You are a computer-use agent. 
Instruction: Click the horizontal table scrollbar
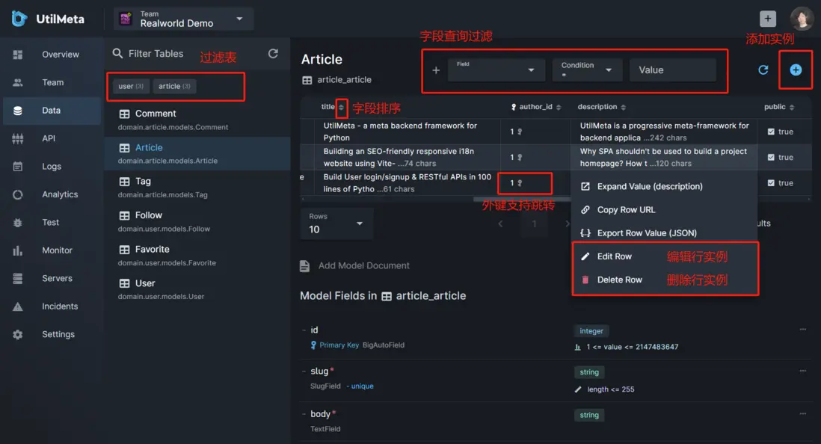tap(523, 199)
